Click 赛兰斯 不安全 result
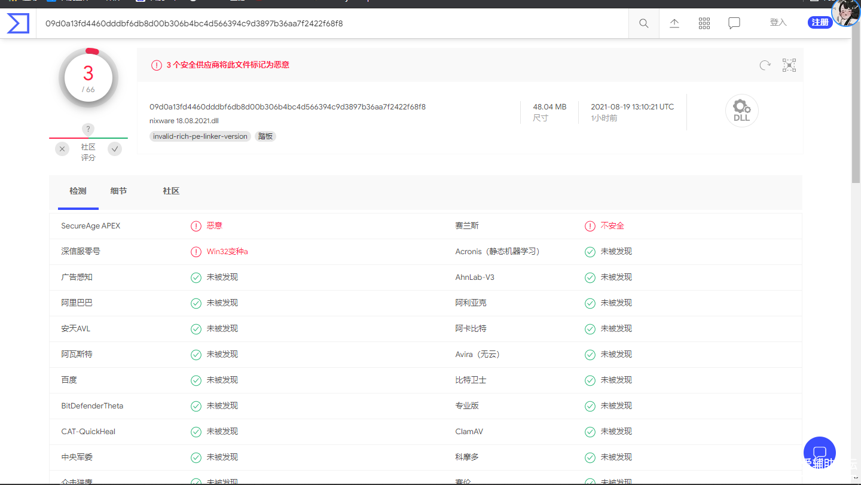861x485 pixels. 612,226
